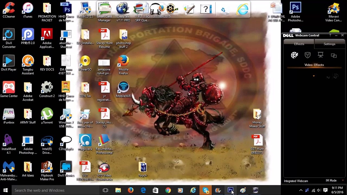347x195 pixels.
Task: Open the Wi-Fi network tray icon
Action: [313, 190]
